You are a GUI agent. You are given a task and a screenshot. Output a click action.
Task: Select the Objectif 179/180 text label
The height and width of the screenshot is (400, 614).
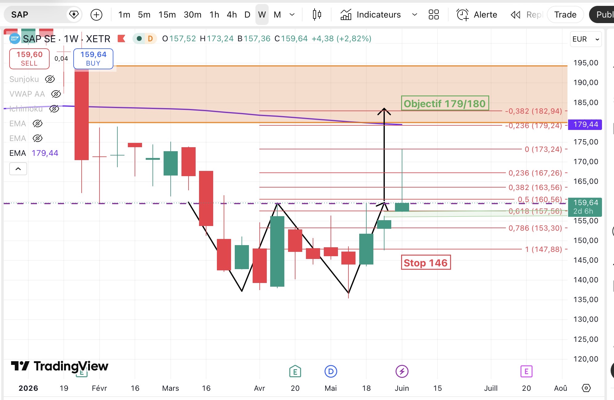tap(445, 103)
